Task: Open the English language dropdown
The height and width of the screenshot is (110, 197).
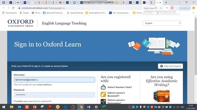Action: [x=162, y=23]
